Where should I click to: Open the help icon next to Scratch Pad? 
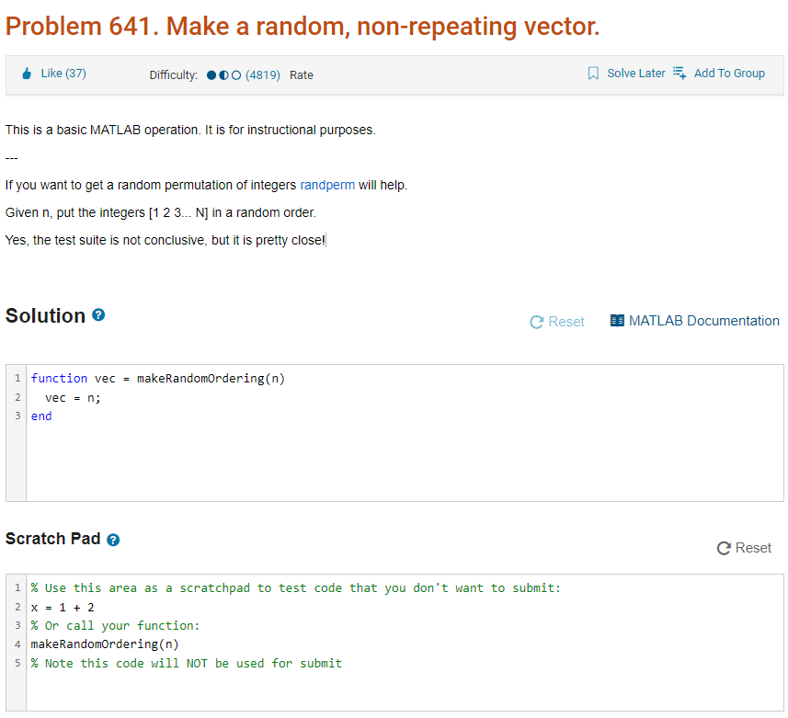pyautogui.click(x=113, y=540)
